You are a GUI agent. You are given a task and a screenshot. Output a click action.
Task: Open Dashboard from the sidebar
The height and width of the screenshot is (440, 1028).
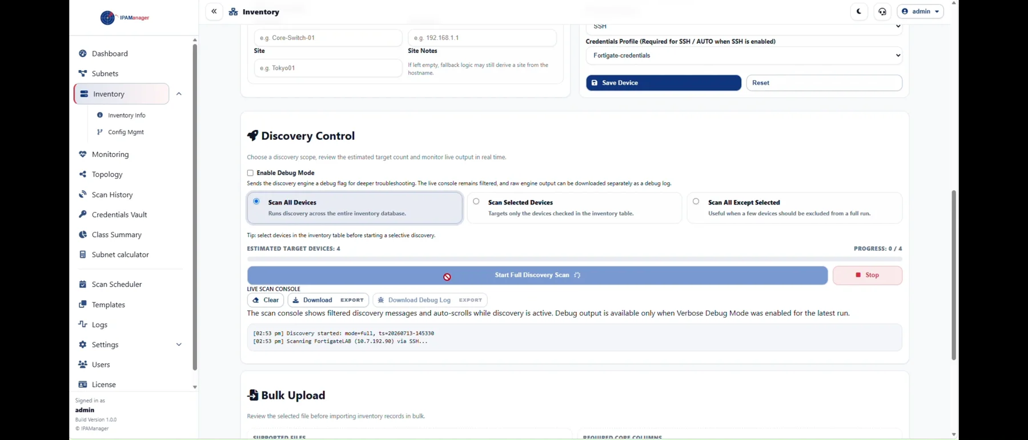pyautogui.click(x=110, y=54)
